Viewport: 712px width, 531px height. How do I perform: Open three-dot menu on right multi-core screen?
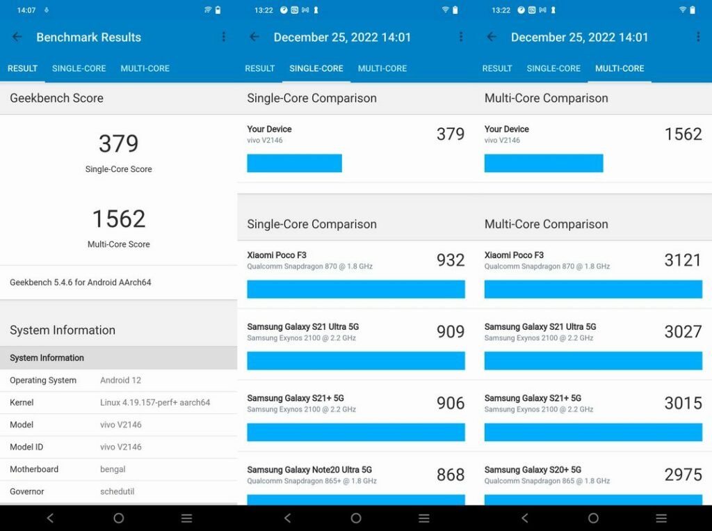pyautogui.click(x=698, y=37)
